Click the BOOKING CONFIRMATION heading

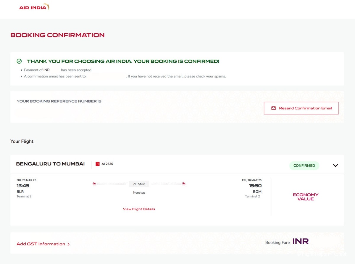57,35
